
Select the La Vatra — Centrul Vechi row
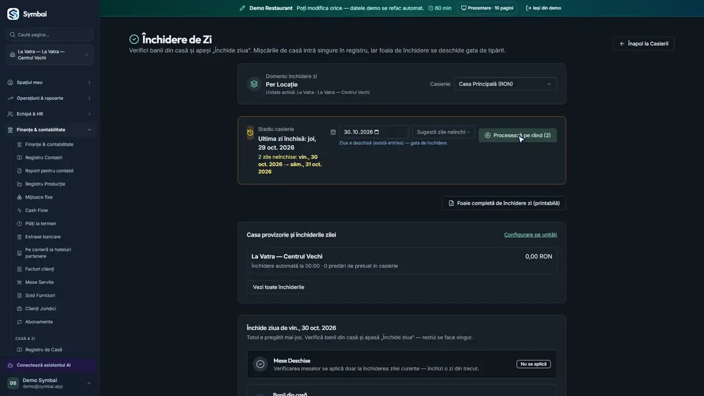click(402, 261)
